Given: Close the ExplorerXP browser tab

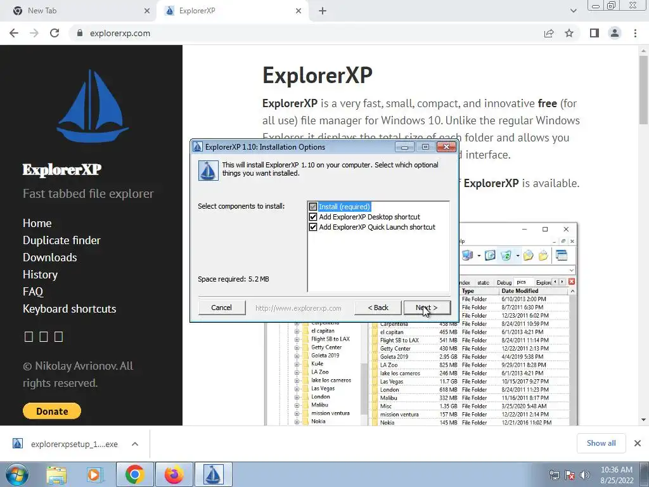Looking at the screenshot, I should pyautogui.click(x=299, y=11).
